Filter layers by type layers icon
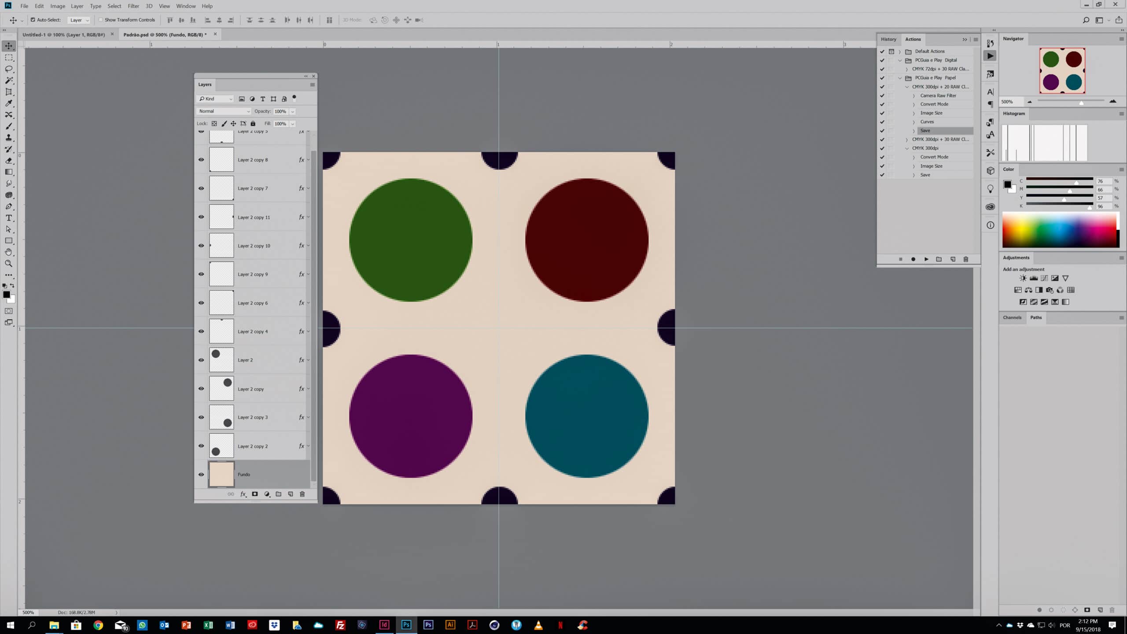The width and height of the screenshot is (1127, 634). (263, 99)
